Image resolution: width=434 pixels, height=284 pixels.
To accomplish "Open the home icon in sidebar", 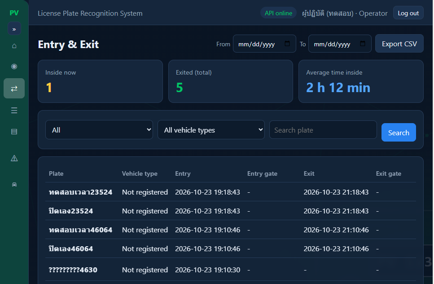I will [14, 46].
